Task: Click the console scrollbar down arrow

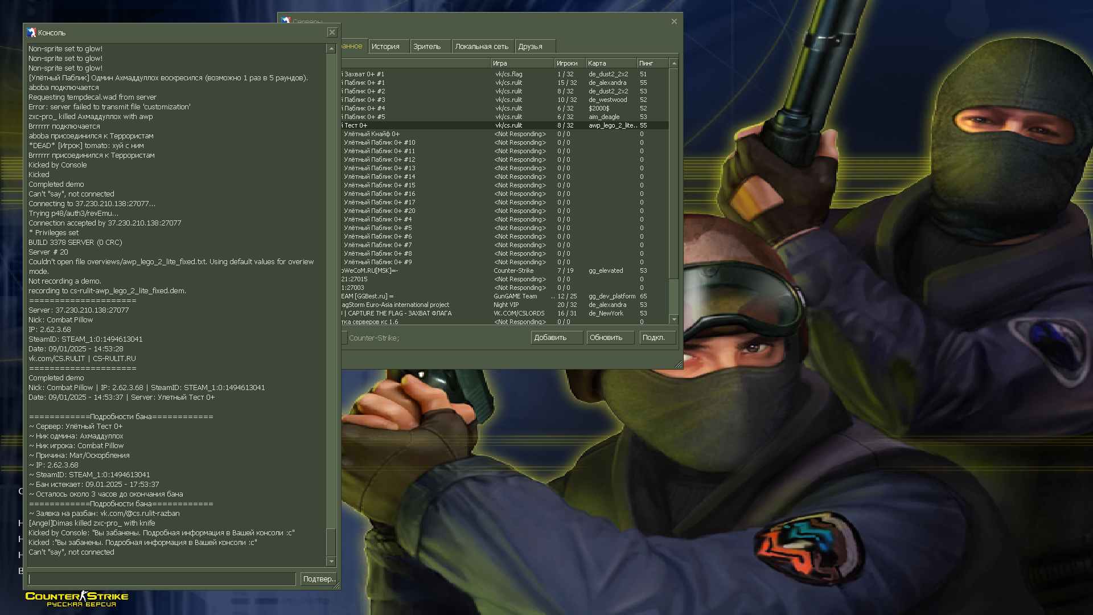Action: 331,561
